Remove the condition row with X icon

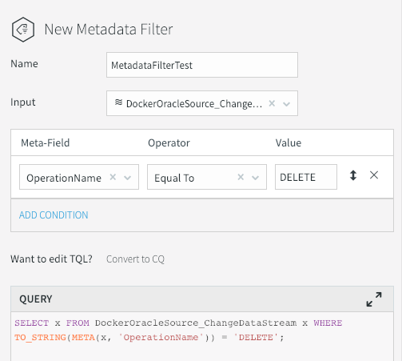pos(374,175)
